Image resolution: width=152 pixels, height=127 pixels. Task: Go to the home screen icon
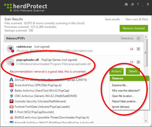[x=126, y=4]
